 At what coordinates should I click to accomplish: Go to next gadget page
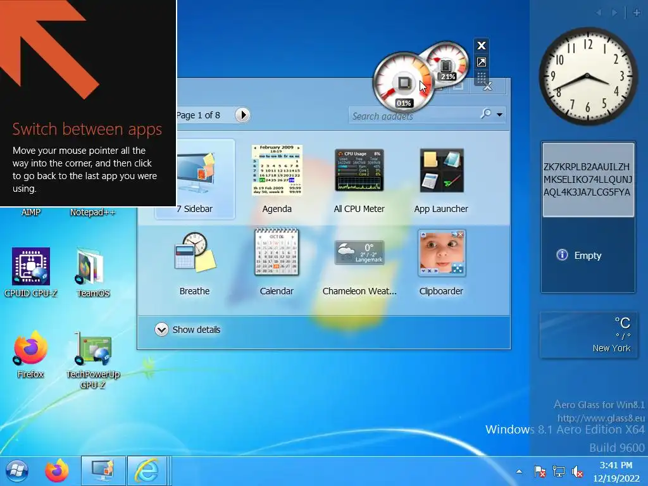pos(242,115)
